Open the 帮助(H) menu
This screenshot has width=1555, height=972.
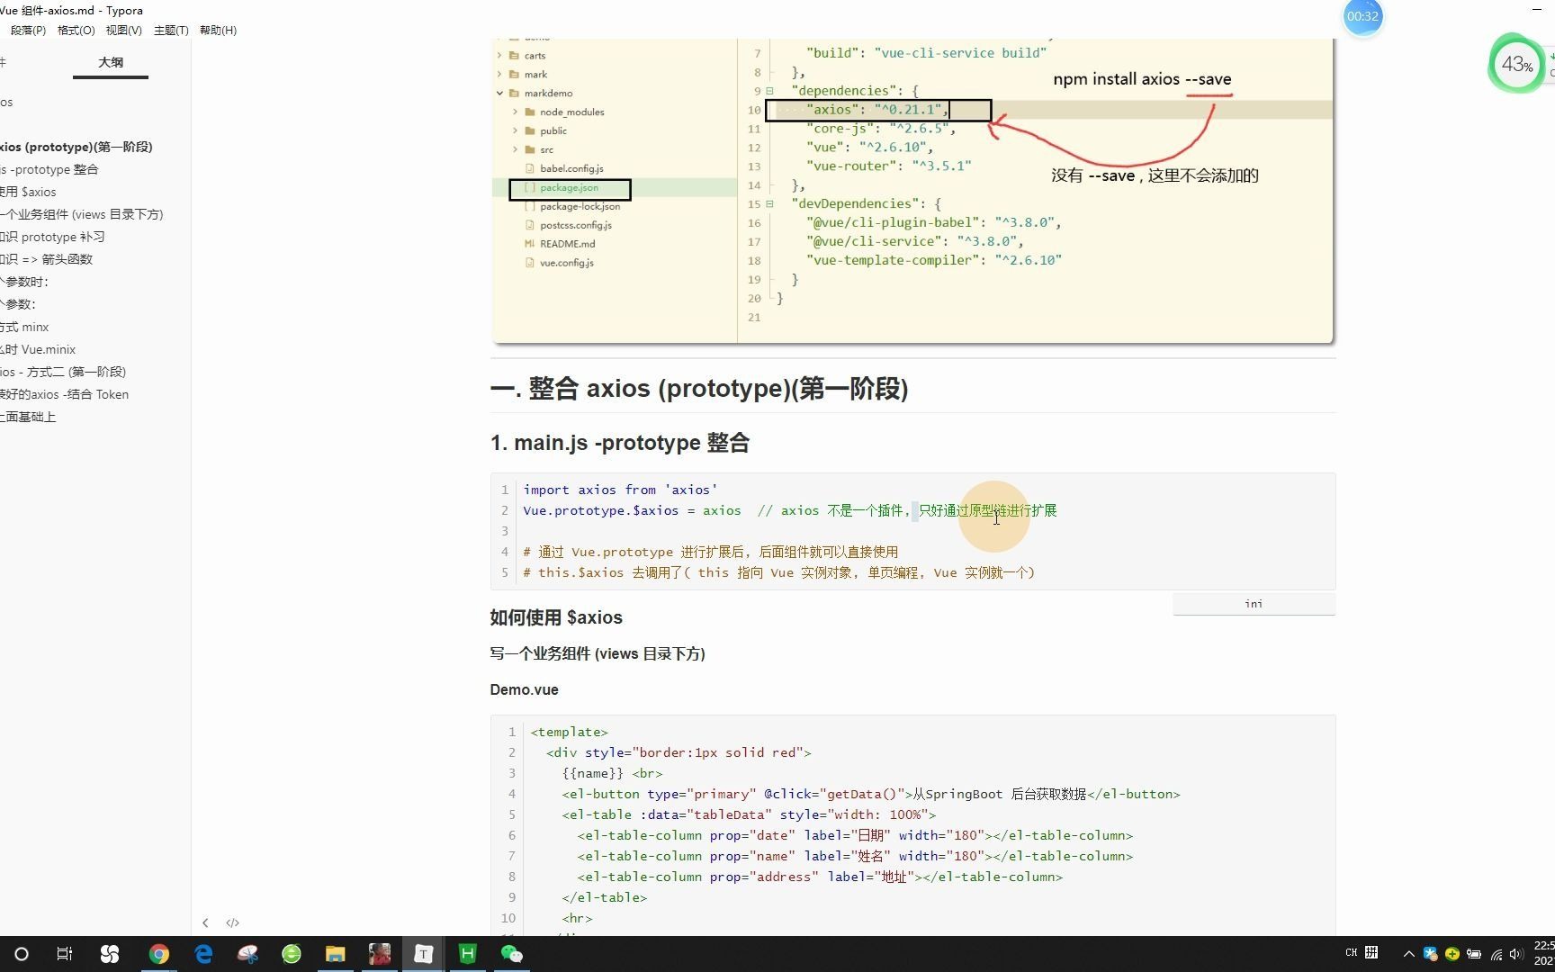pos(218,30)
